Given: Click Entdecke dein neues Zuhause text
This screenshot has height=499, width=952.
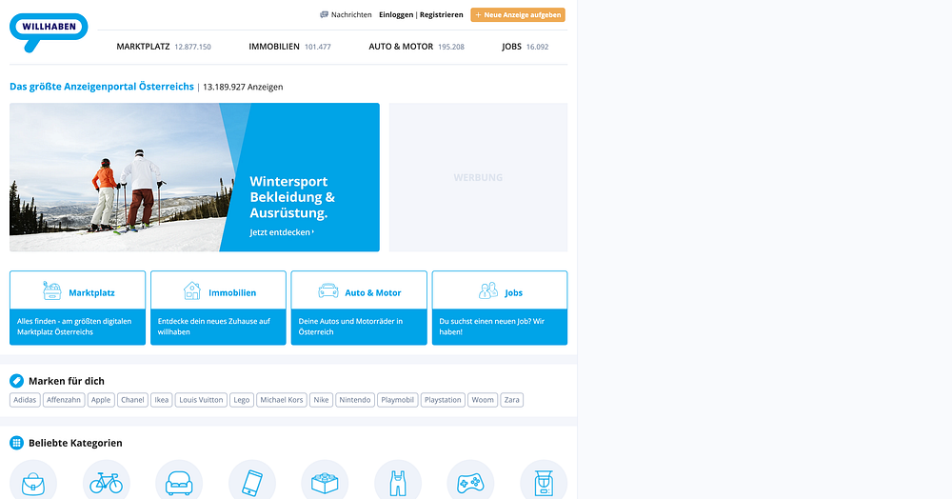Looking at the screenshot, I should pyautogui.click(x=213, y=327).
